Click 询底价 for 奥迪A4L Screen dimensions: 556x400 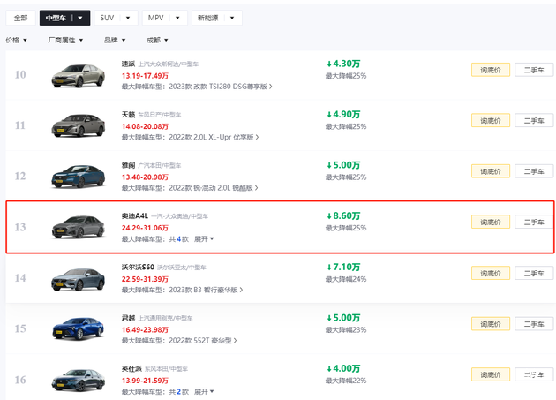point(490,222)
